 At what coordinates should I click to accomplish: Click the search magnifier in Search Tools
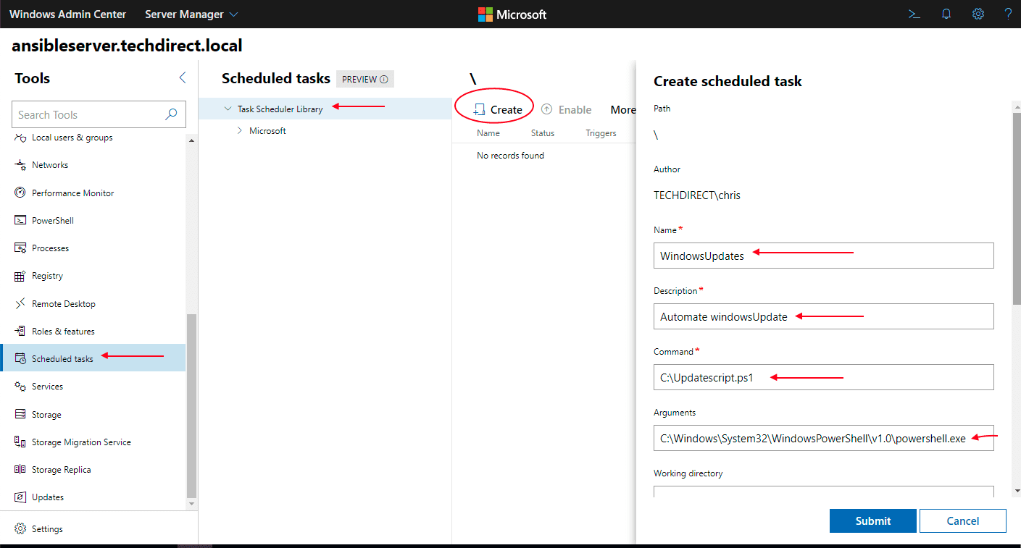click(171, 114)
